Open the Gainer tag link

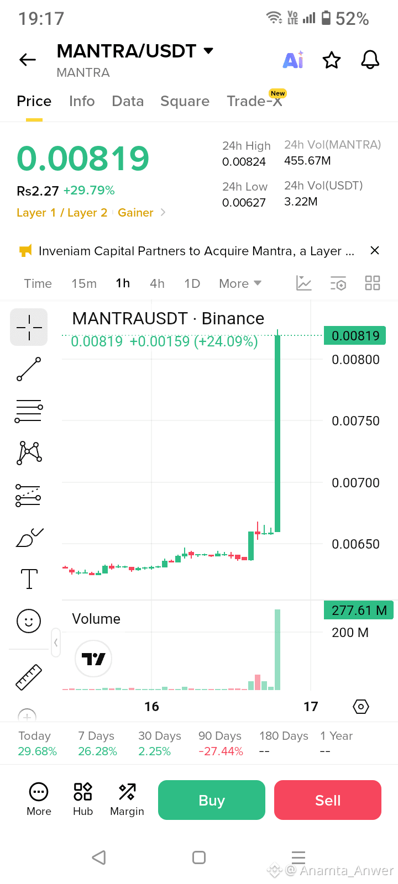(135, 213)
